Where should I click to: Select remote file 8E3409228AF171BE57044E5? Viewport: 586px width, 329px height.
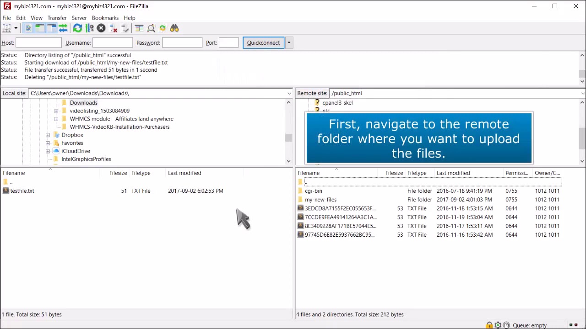tap(341, 226)
